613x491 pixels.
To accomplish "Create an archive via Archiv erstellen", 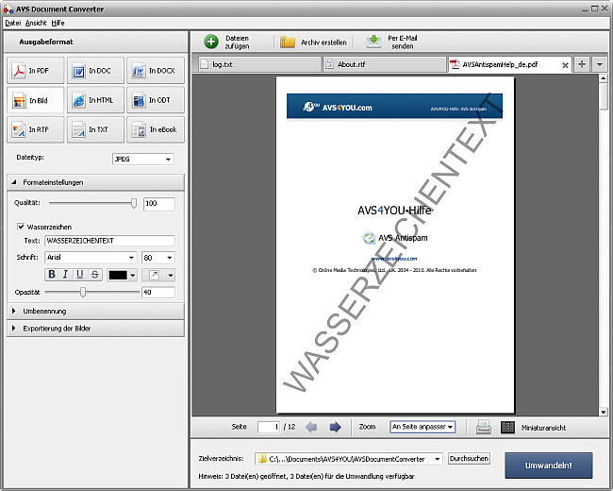I will coord(313,42).
